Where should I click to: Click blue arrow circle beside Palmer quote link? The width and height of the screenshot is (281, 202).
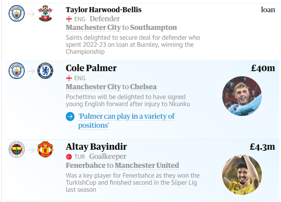pyautogui.click(x=70, y=117)
